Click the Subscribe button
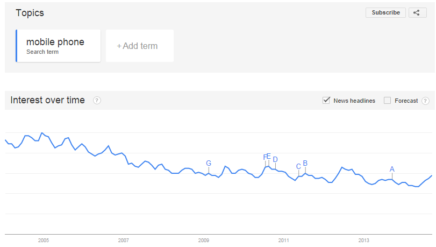The width and height of the screenshot is (436, 247). tap(385, 12)
